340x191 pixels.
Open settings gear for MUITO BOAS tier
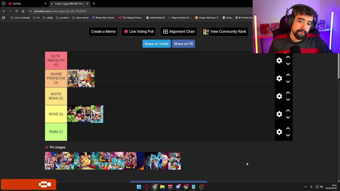(279, 96)
